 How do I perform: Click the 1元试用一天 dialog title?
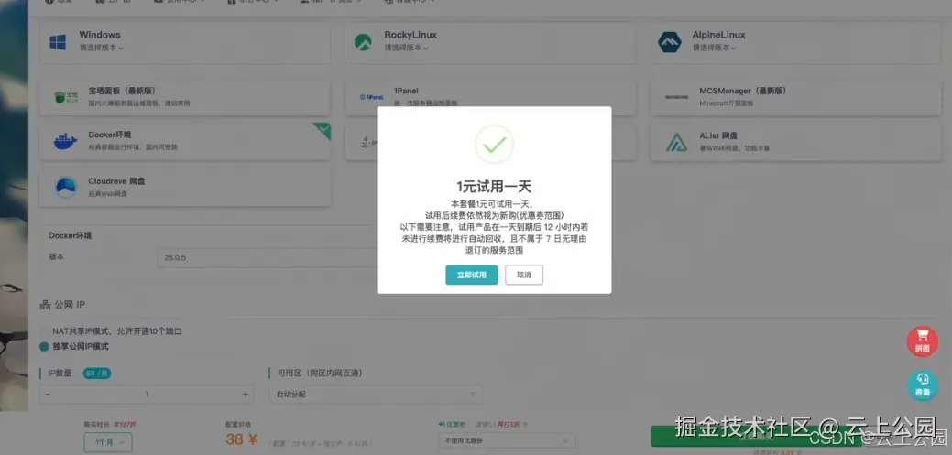coord(494,186)
